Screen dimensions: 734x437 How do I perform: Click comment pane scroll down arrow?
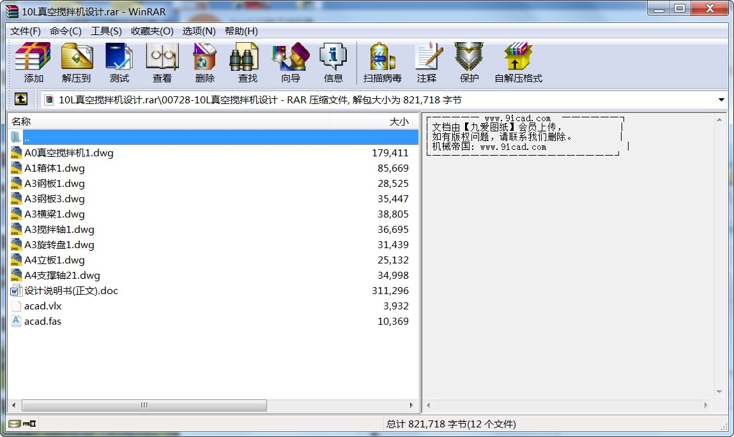[719, 392]
